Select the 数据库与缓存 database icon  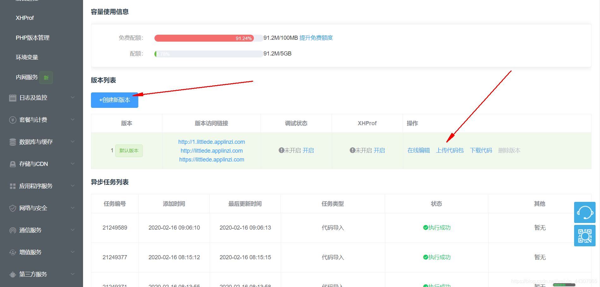tap(13, 142)
